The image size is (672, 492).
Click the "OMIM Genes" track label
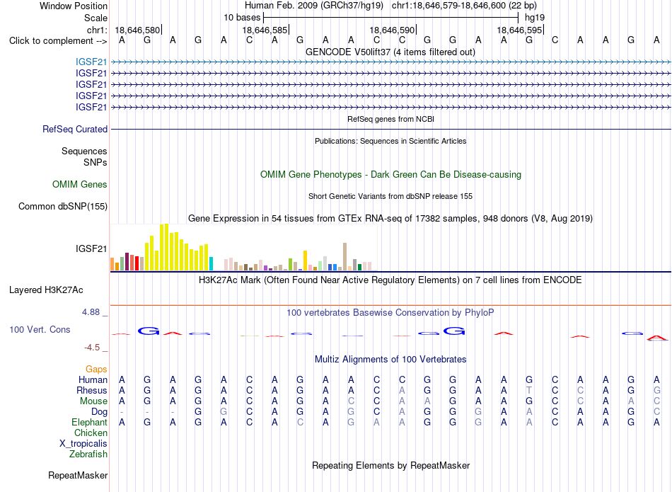pos(80,185)
